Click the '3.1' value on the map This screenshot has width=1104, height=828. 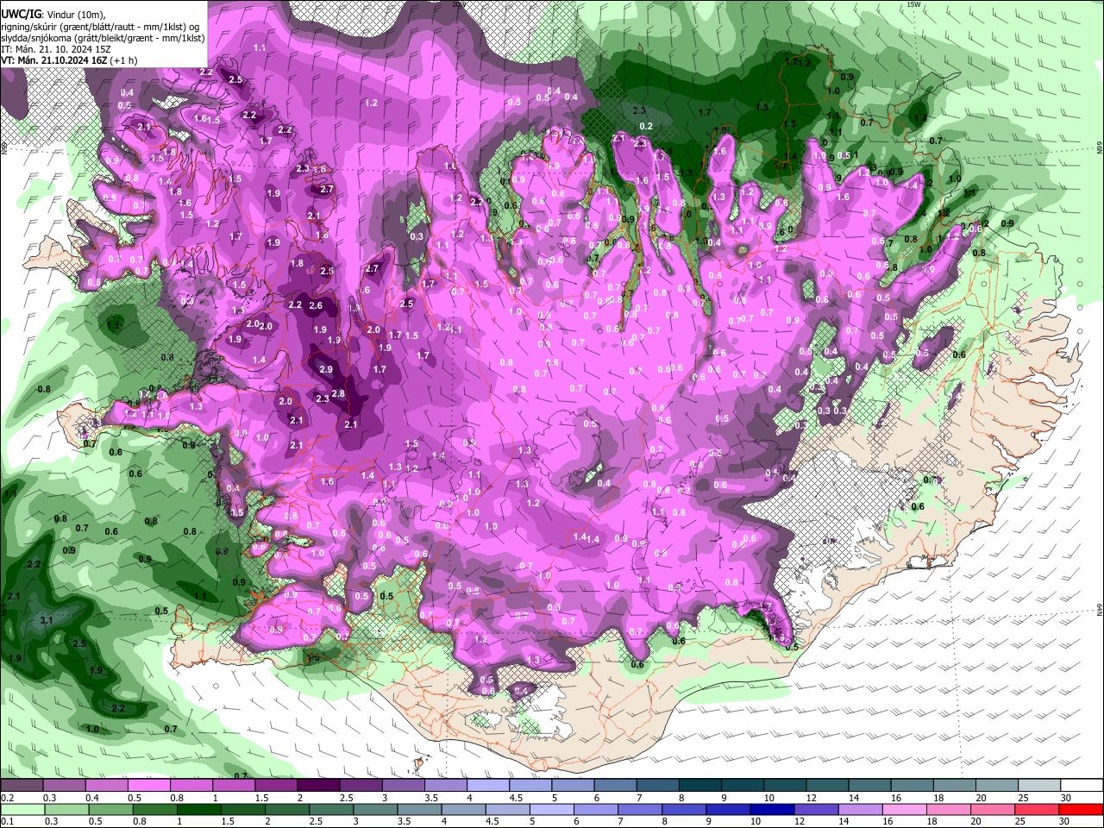[x=47, y=620]
